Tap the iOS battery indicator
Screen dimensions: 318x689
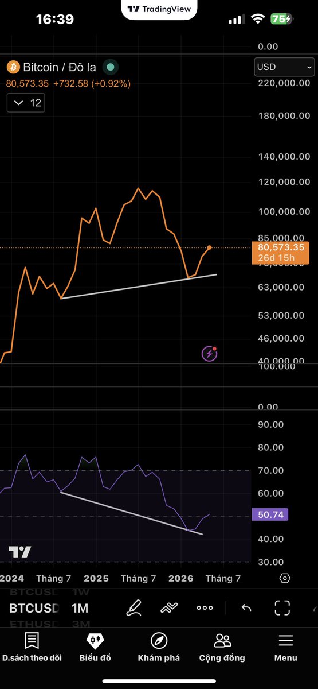click(282, 19)
